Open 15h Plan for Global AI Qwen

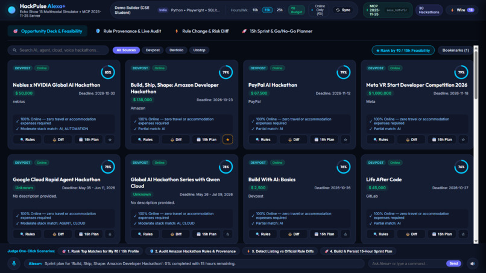[x=206, y=234]
